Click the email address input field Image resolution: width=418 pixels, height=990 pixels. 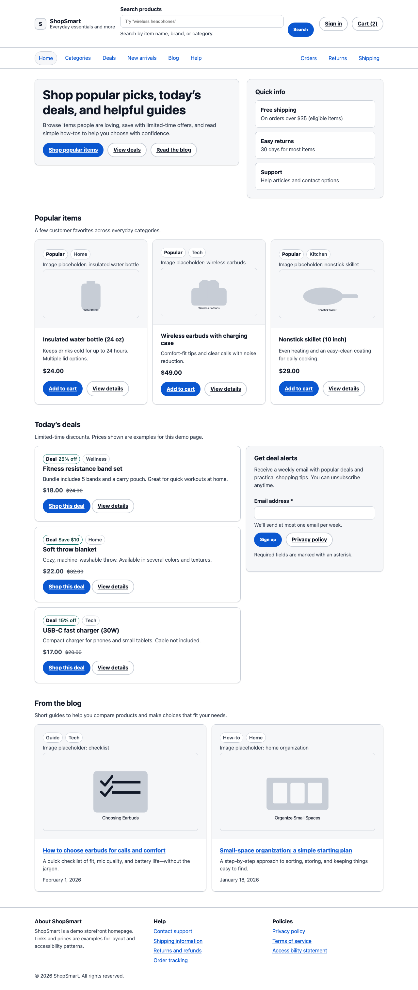coord(314,513)
